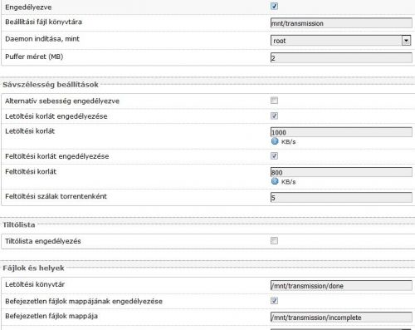Click the Befejezetlen fájlok mappája field
Screen dimensions: 415x330
[x=341, y=318]
